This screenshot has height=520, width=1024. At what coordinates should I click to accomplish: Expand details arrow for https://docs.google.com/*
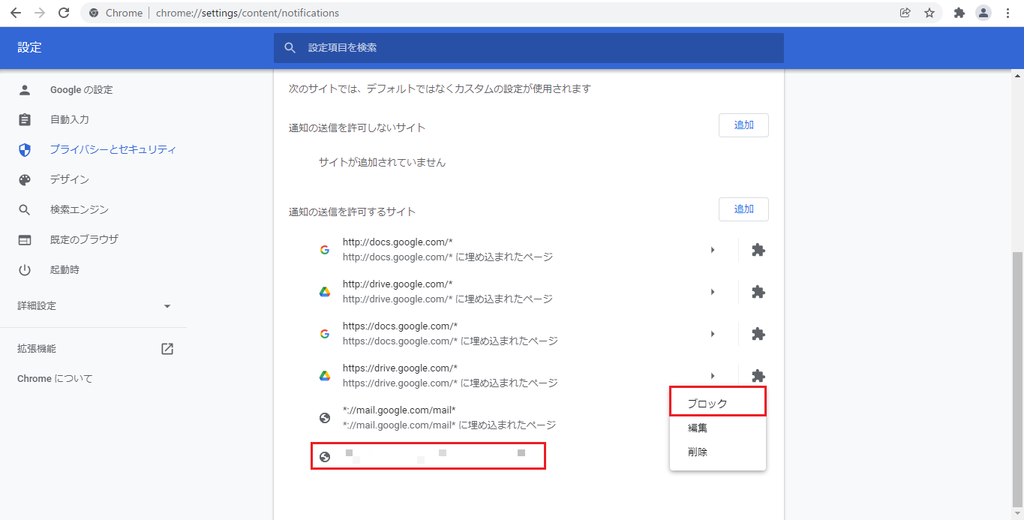pyautogui.click(x=713, y=334)
